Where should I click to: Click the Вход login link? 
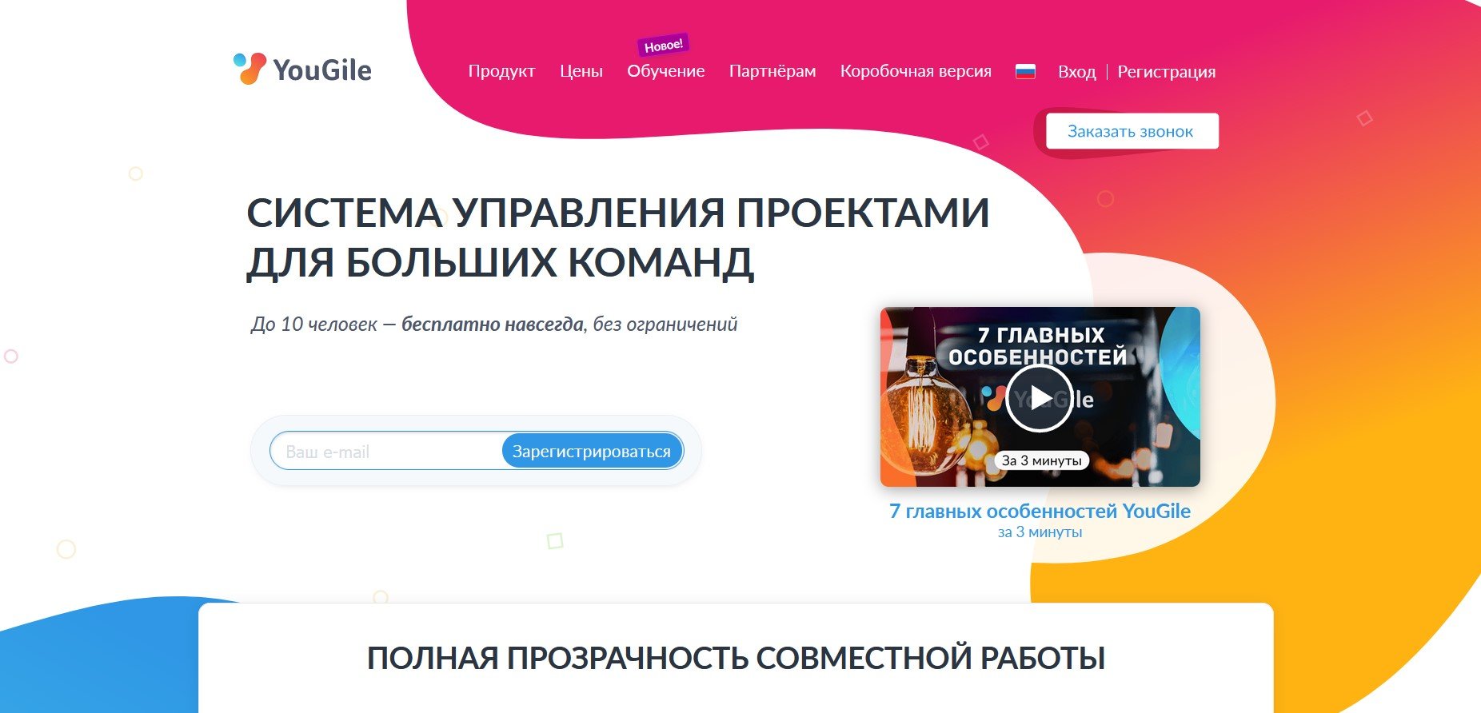(x=1076, y=72)
